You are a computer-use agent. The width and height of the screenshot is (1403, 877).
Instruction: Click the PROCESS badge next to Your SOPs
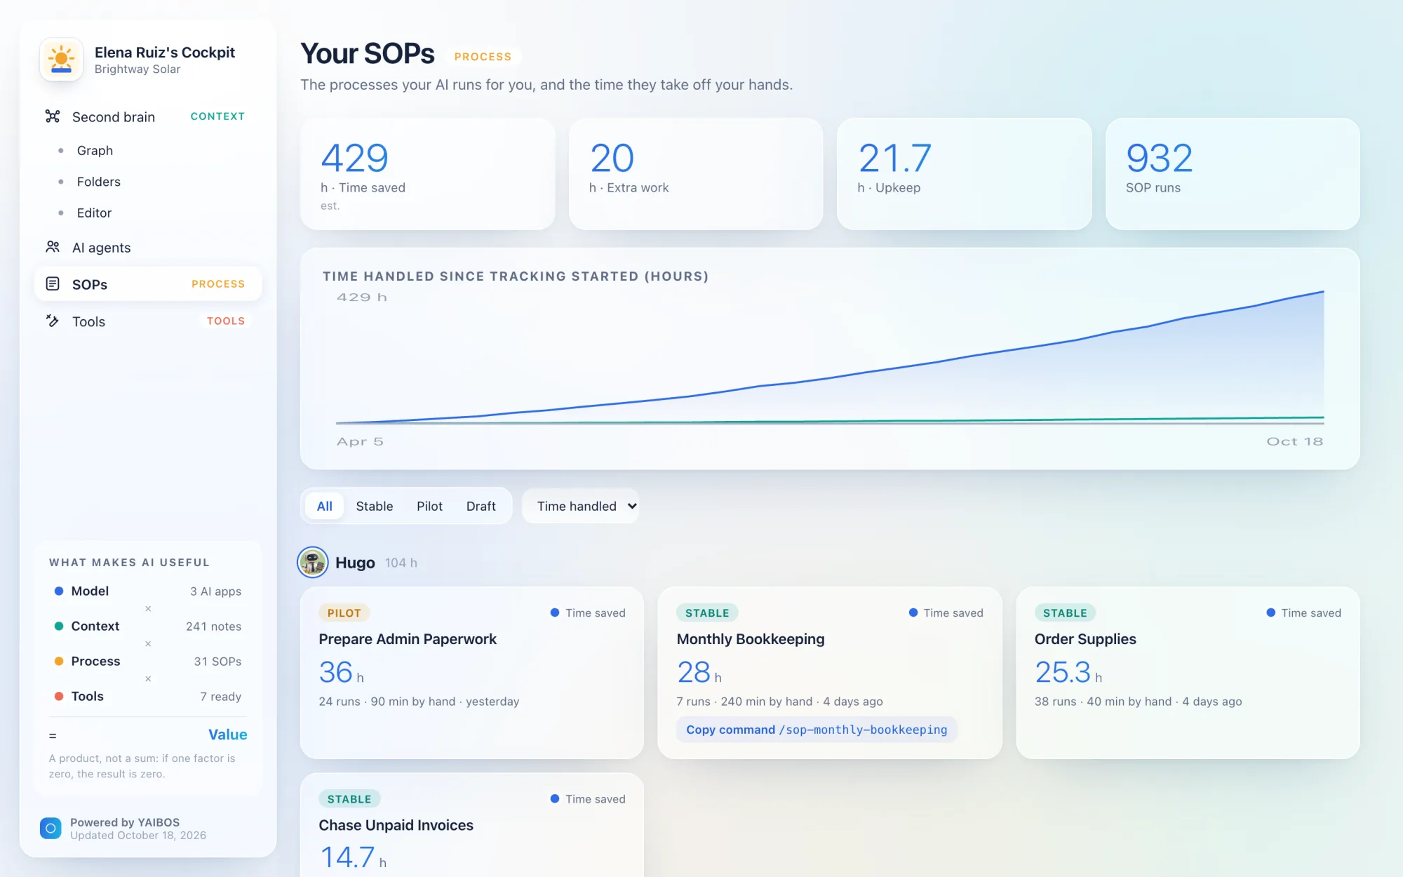tap(483, 57)
